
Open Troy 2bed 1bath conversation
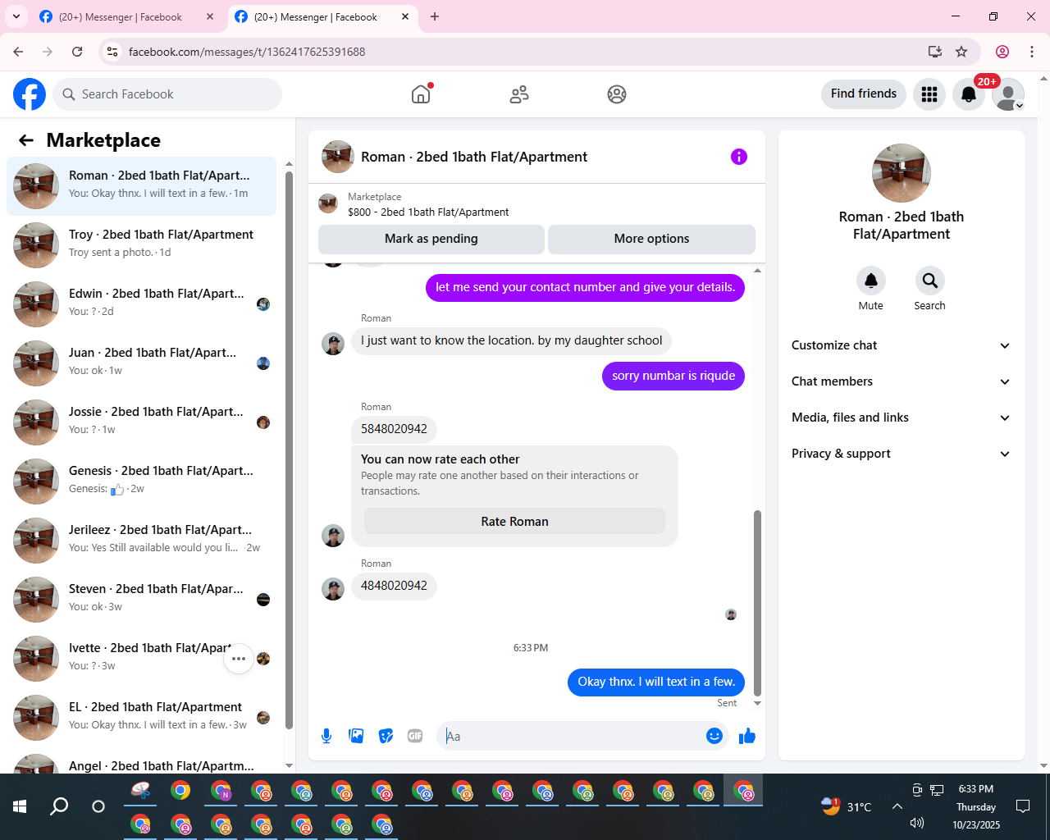click(x=141, y=245)
